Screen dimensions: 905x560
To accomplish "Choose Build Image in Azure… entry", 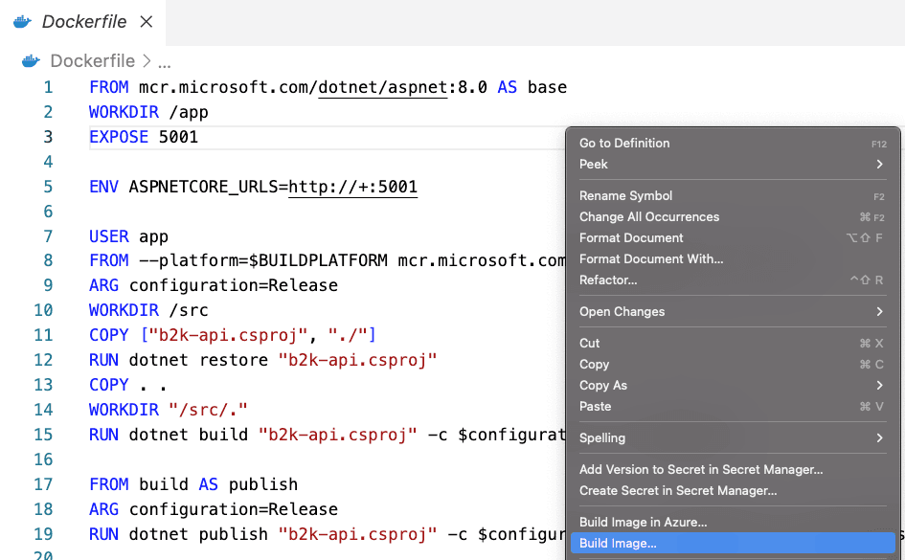I will pos(733,522).
